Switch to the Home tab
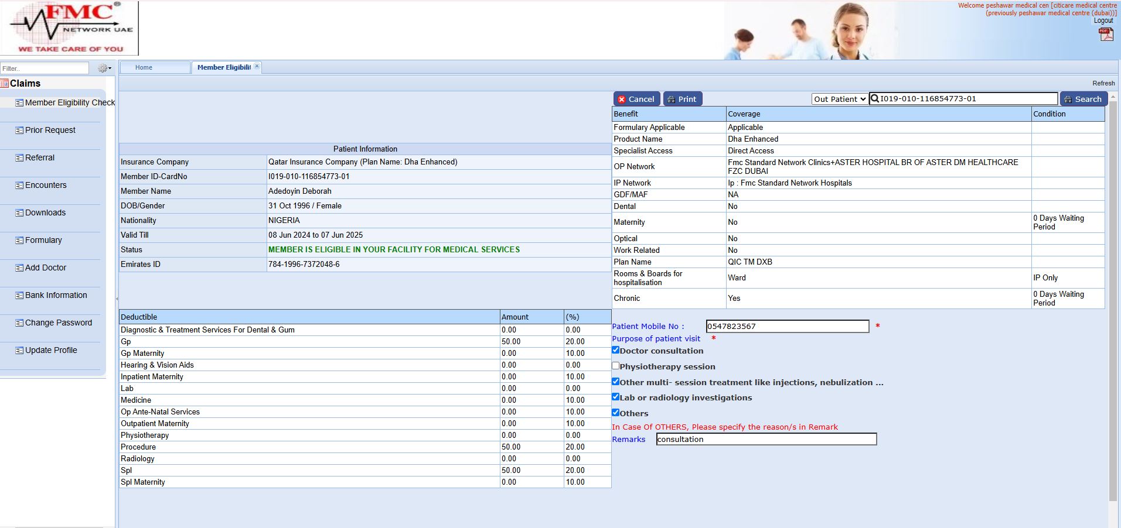This screenshot has width=1121, height=528. [144, 67]
